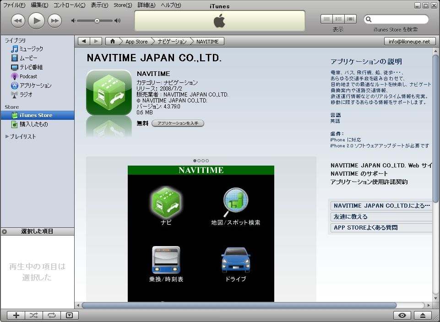
Task: Go to previous track
Action: point(18,21)
